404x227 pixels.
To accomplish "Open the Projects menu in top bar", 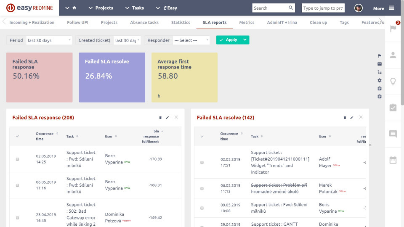I will 101,8.
